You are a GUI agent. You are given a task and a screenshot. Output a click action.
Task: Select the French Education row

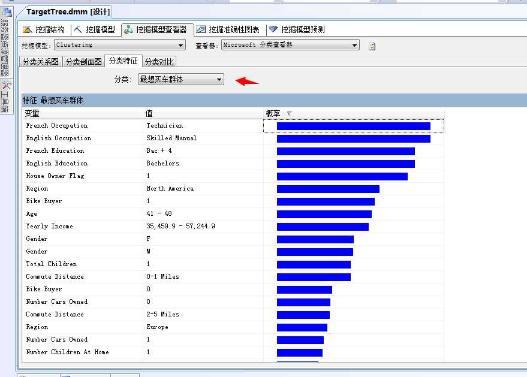pyautogui.click(x=233, y=151)
